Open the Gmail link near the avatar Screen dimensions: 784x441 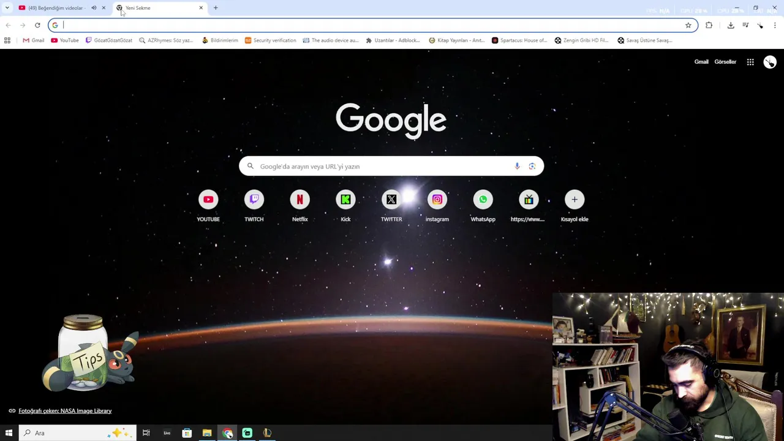701,62
